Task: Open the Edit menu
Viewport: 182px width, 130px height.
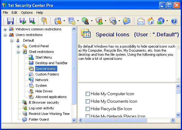Action: tap(14, 13)
